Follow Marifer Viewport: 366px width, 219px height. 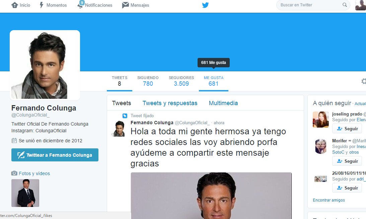click(347, 161)
